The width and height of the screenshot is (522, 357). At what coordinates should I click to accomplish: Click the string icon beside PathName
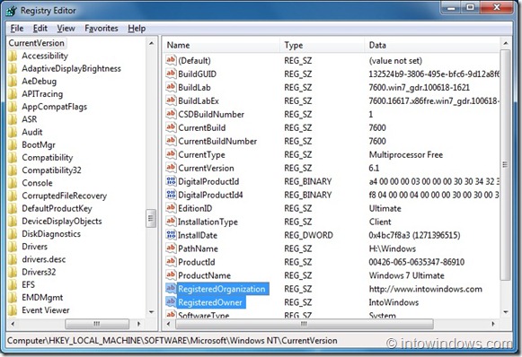click(171, 248)
